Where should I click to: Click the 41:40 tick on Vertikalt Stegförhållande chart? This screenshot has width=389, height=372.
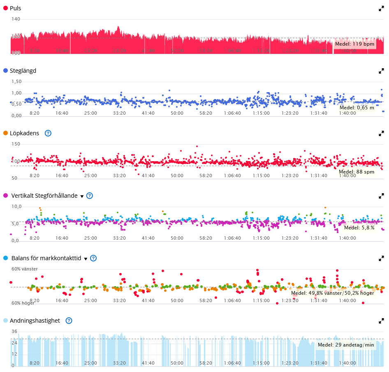(148, 238)
